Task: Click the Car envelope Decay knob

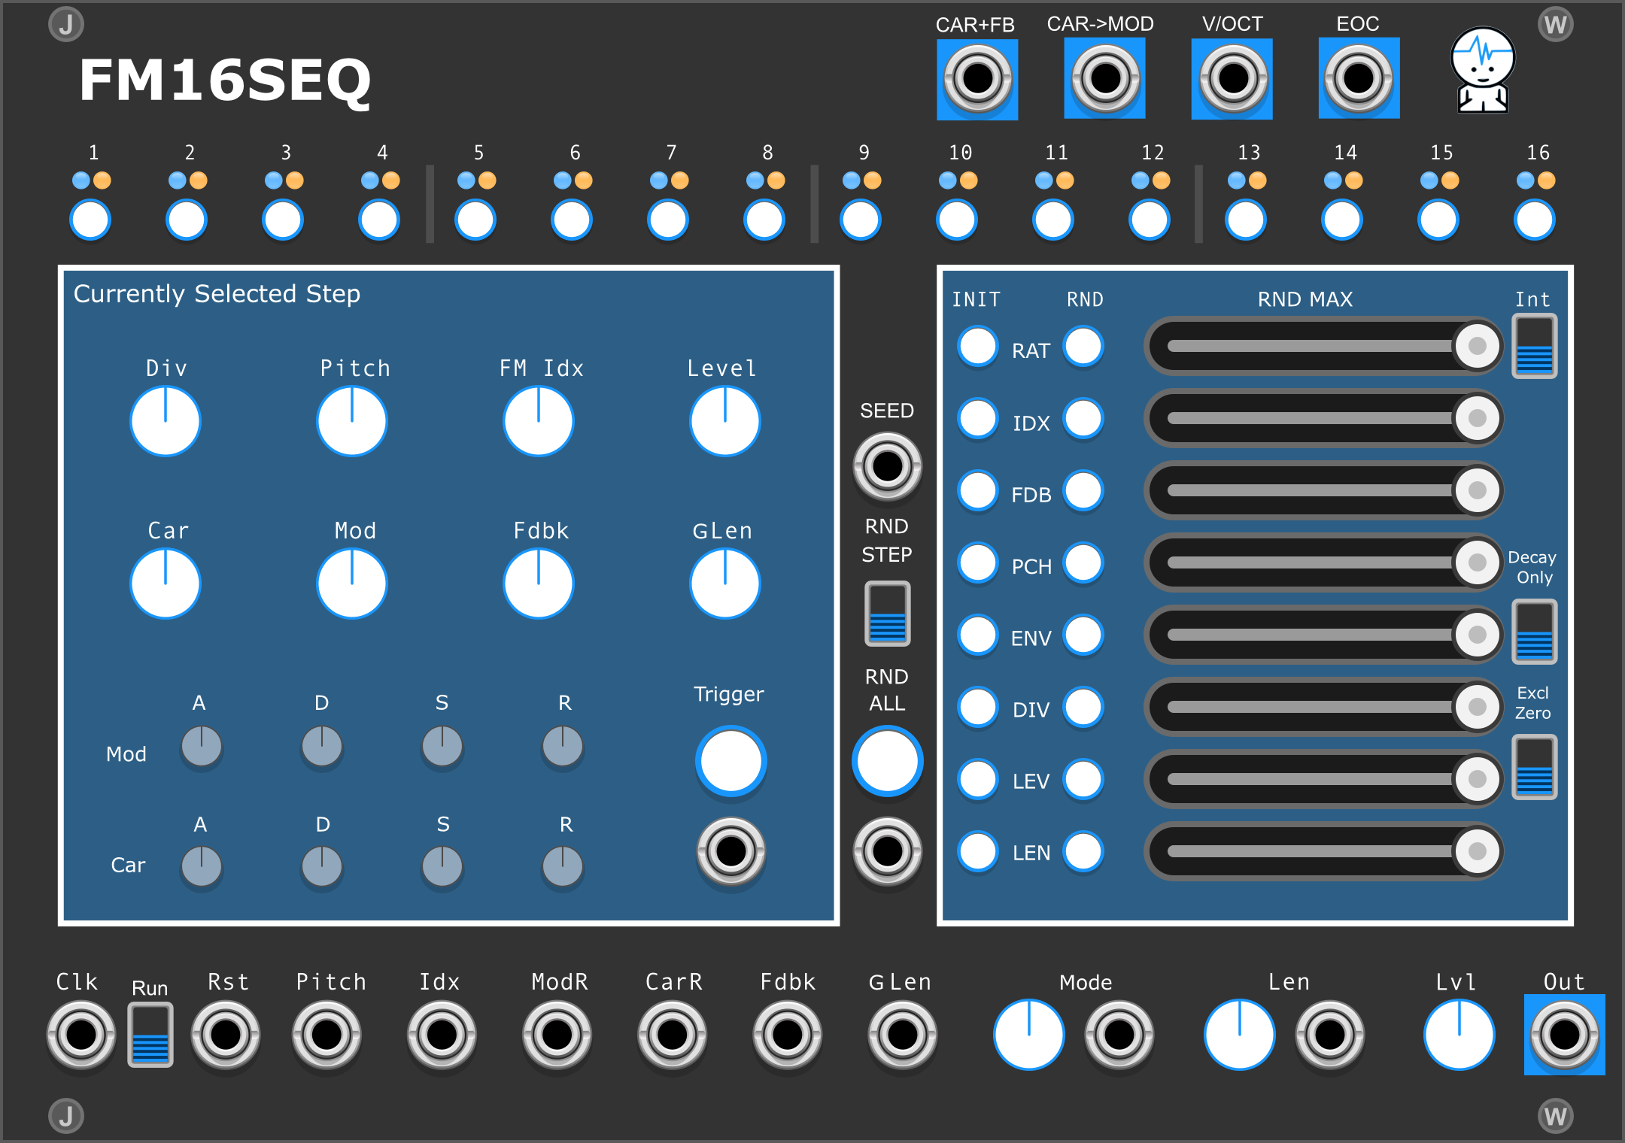Action: (x=322, y=867)
